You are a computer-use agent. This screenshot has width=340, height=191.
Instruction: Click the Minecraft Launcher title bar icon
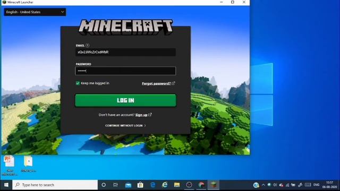coord(4,2)
